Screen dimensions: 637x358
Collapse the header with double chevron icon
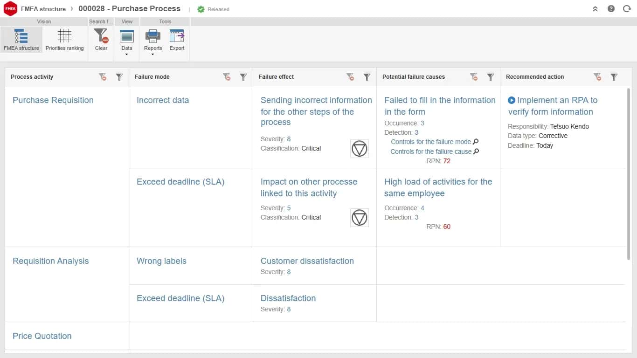(x=595, y=9)
